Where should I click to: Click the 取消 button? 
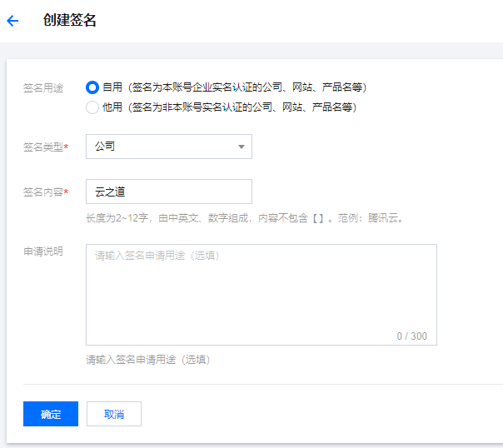pos(114,414)
